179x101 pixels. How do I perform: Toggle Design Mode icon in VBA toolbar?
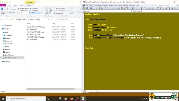[x=119, y=8]
